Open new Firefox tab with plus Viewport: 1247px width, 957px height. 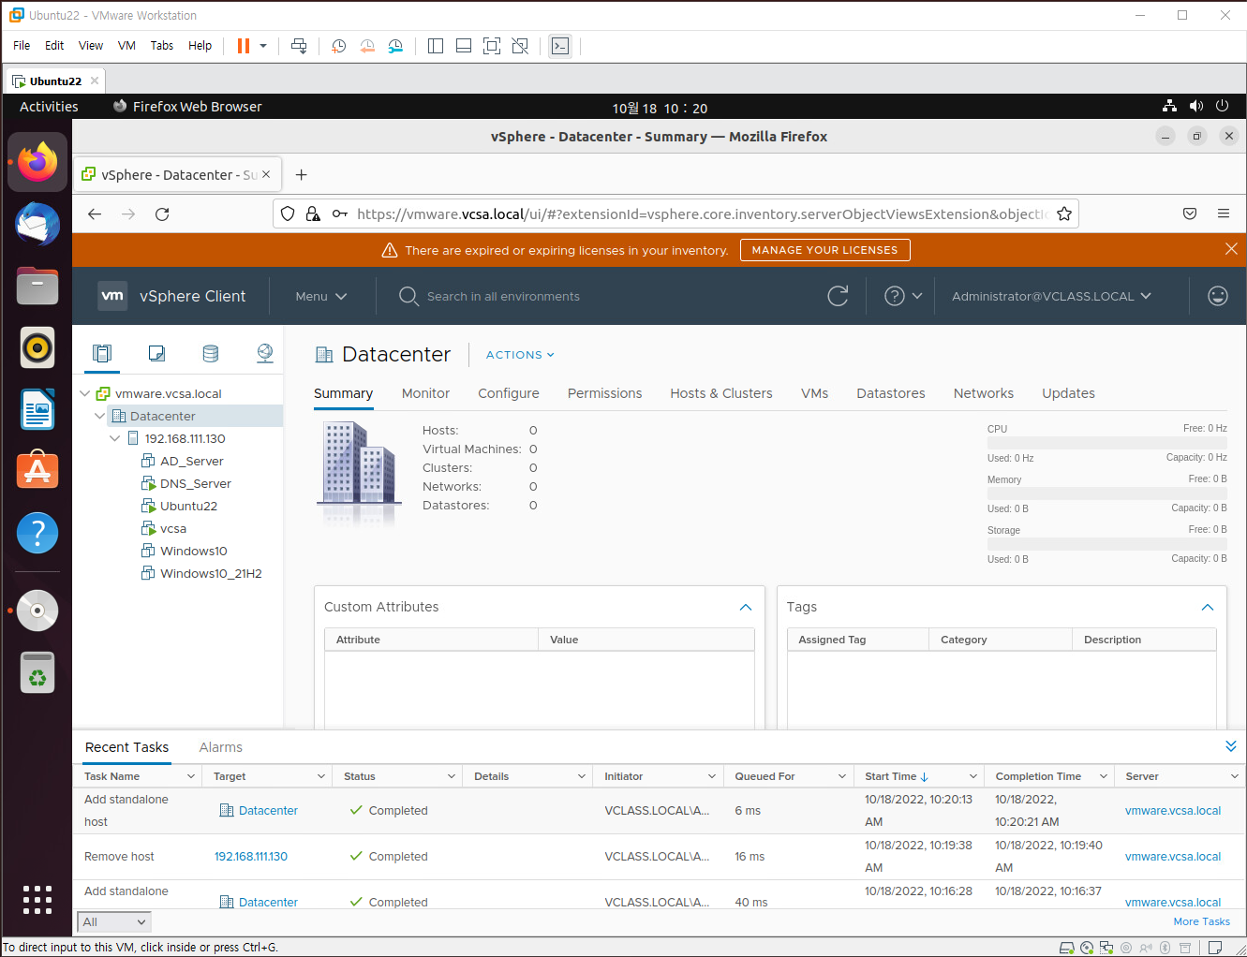tap(302, 174)
